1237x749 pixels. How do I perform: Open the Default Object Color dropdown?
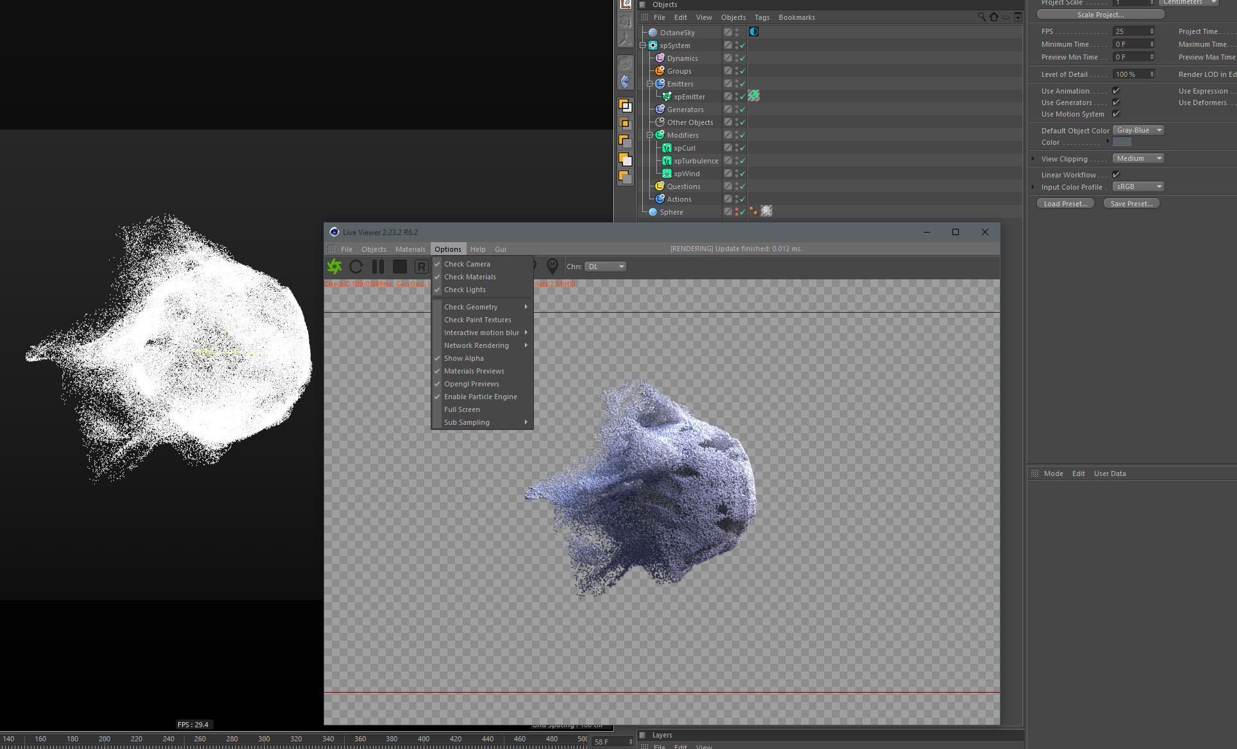click(x=1138, y=131)
